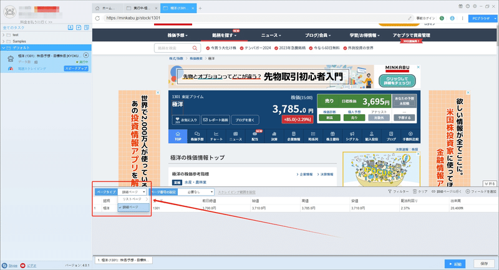Switch to the 実行中 tab

(142, 8)
